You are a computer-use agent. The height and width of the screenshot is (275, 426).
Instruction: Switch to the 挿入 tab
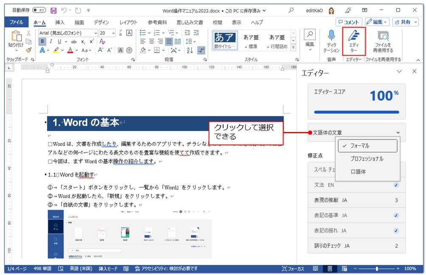[x=60, y=22]
